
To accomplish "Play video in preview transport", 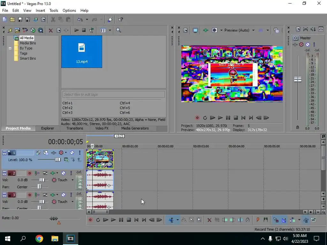I will [x=220, y=118].
